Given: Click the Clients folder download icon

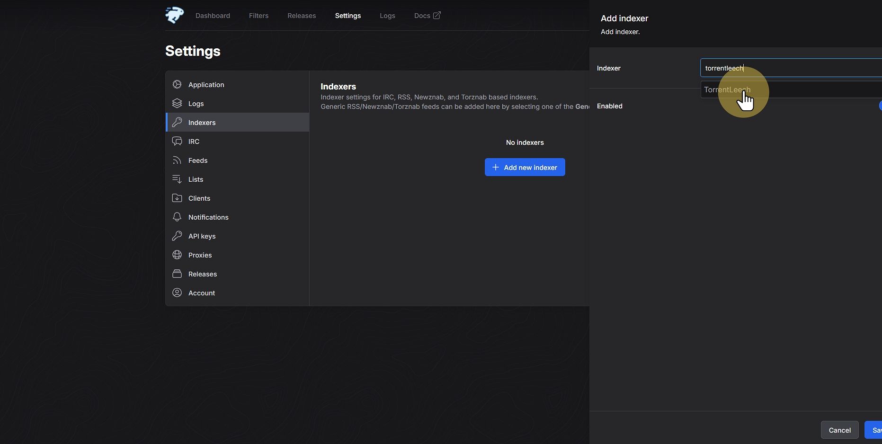Looking at the screenshot, I should pos(177,198).
